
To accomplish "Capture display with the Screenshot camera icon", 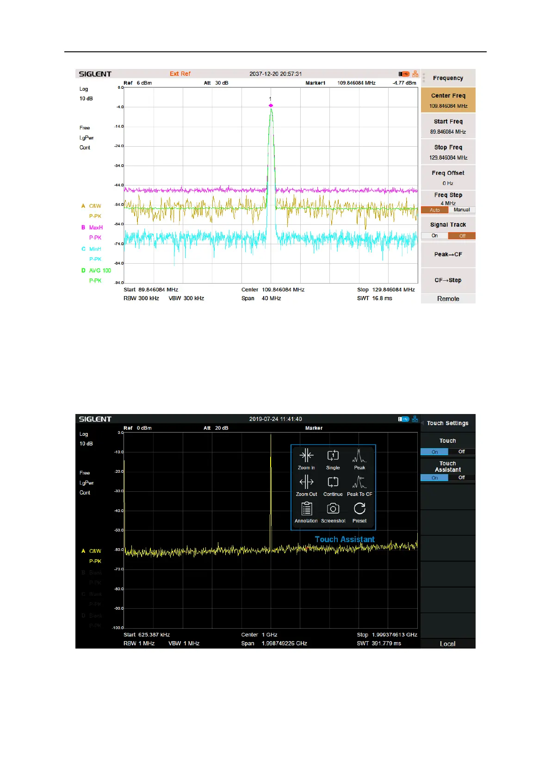I will coord(333,509).
